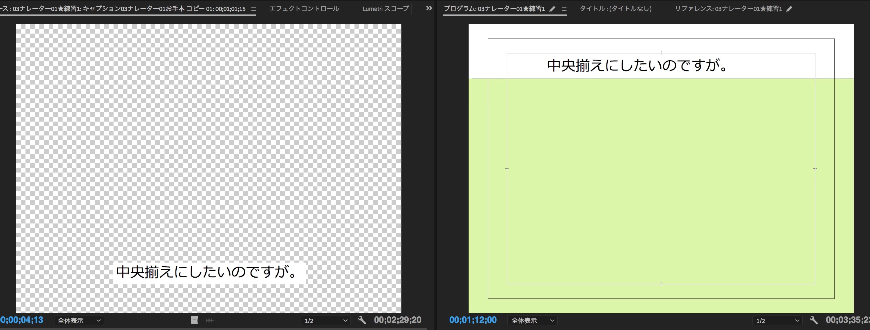Open Program monitor wrench settings
Image resolution: width=870 pixels, height=330 pixels.
tap(814, 320)
